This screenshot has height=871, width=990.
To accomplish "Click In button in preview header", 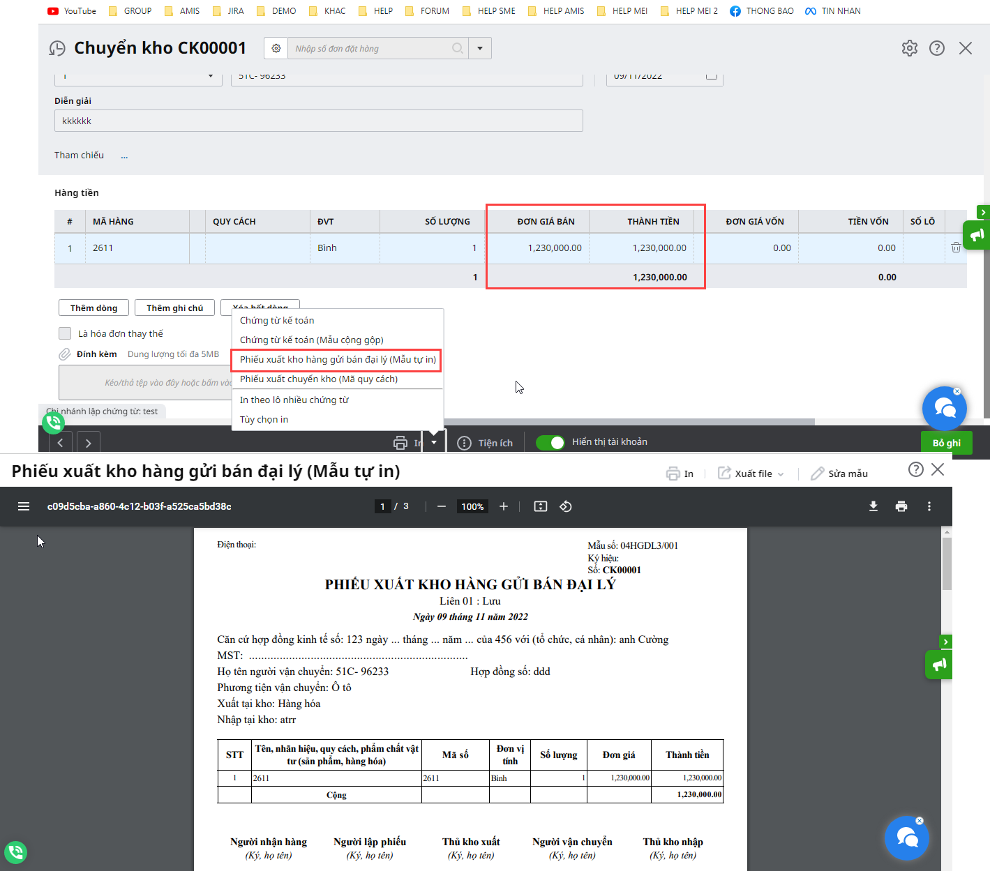I will [x=680, y=474].
